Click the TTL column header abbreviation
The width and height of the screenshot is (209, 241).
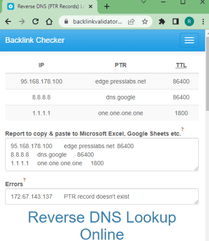(181, 66)
